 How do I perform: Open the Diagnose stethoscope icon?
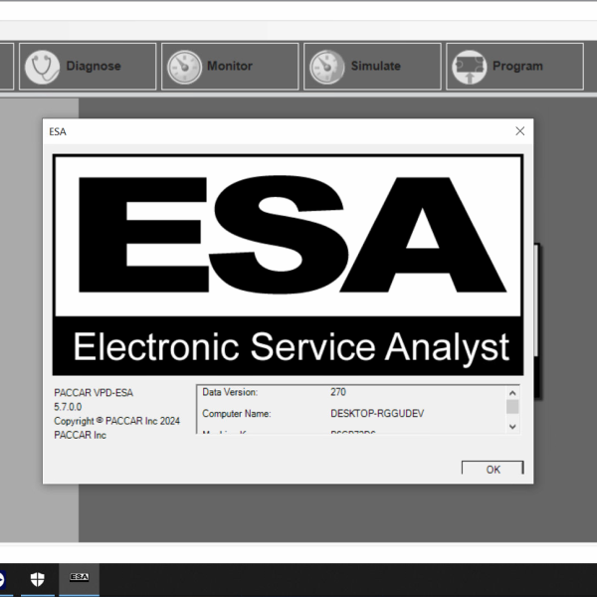[42, 67]
